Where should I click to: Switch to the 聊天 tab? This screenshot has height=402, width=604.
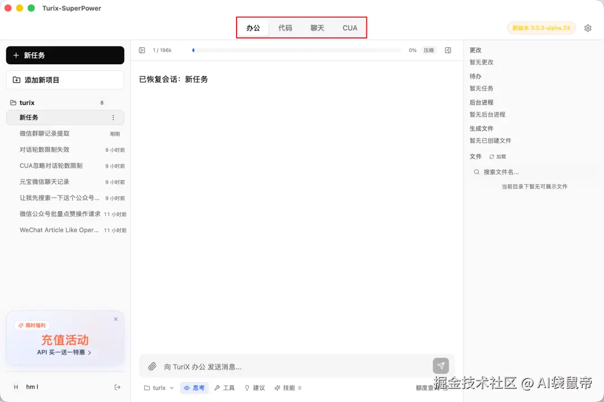(318, 28)
